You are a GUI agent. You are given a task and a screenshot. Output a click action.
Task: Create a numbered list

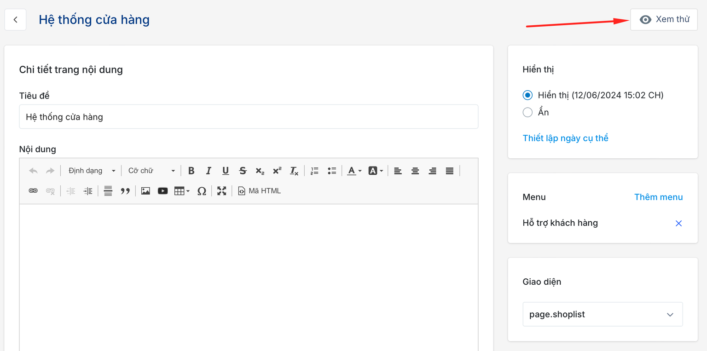314,171
